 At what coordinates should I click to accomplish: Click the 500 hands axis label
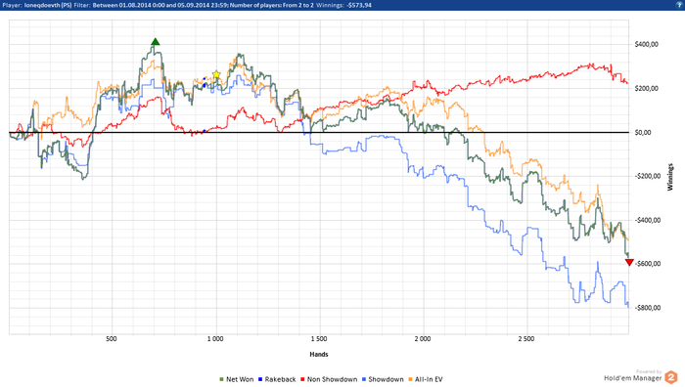click(112, 339)
